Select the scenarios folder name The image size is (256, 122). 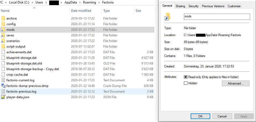(13, 41)
